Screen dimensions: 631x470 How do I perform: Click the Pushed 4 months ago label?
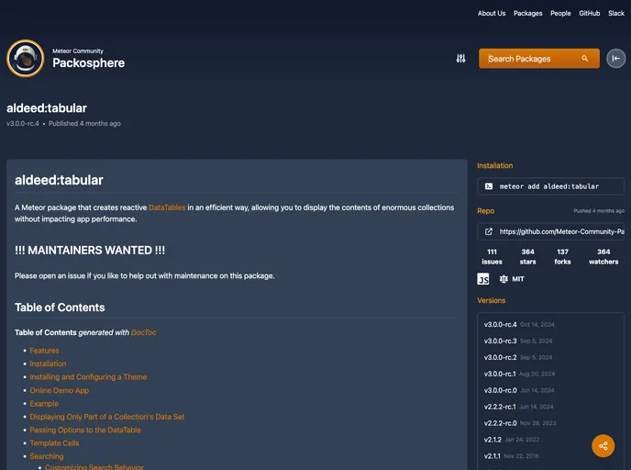(x=599, y=210)
